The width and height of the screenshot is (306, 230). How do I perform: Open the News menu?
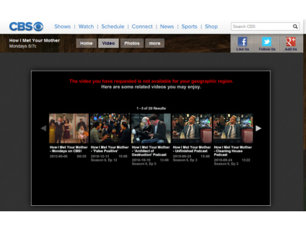[167, 26]
